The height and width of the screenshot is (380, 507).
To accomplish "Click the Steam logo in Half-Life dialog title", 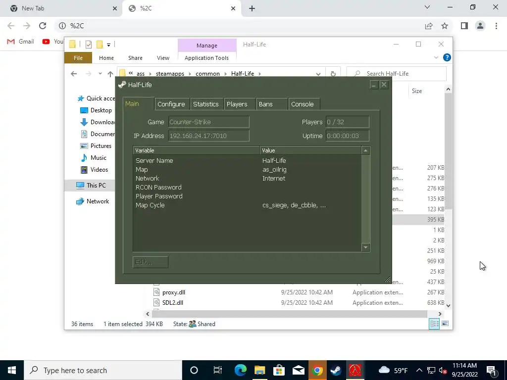I will pyautogui.click(x=122, y=85).
